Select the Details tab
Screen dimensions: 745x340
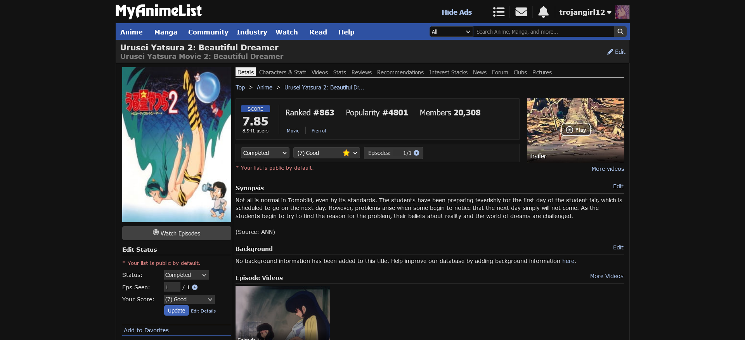click(246, 72)
